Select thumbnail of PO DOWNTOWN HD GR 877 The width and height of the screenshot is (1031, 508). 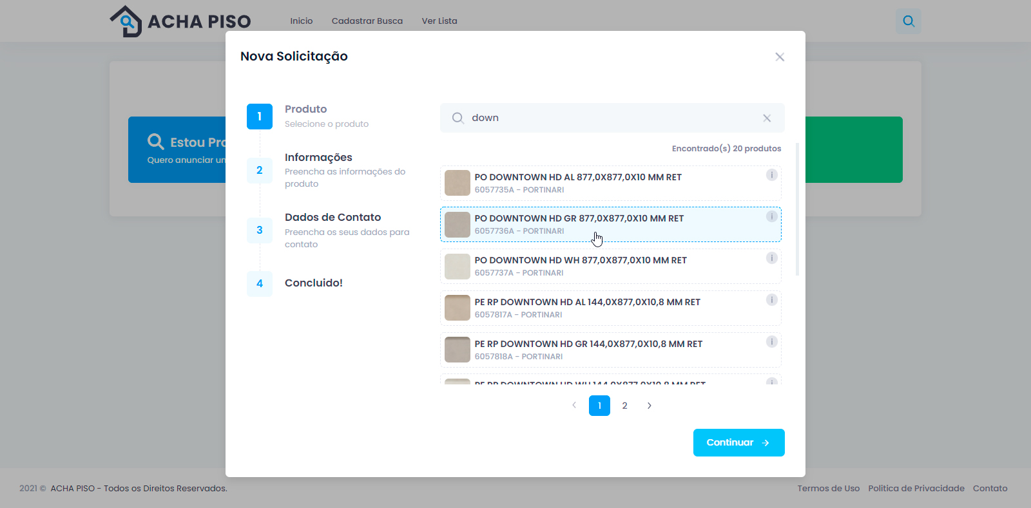coord(458,225)
